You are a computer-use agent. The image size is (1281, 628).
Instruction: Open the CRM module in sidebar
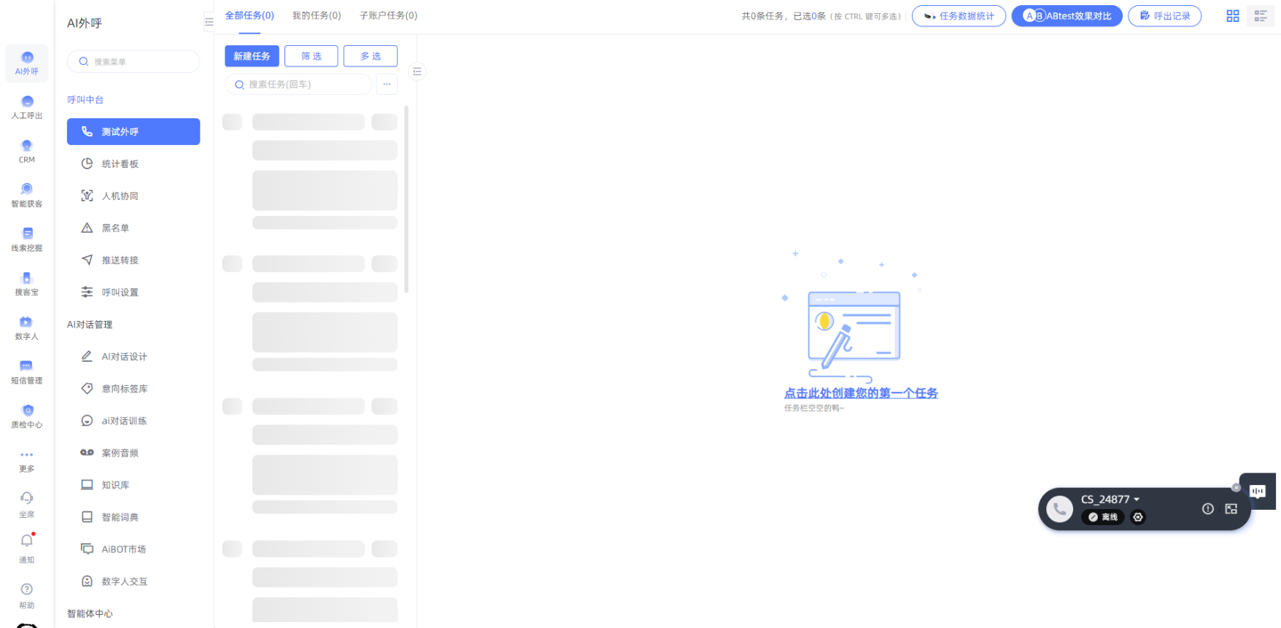(27, 151)
